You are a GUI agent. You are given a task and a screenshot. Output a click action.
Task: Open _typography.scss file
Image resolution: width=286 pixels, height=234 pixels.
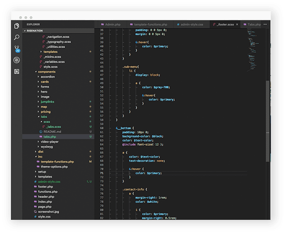point(59,42)
